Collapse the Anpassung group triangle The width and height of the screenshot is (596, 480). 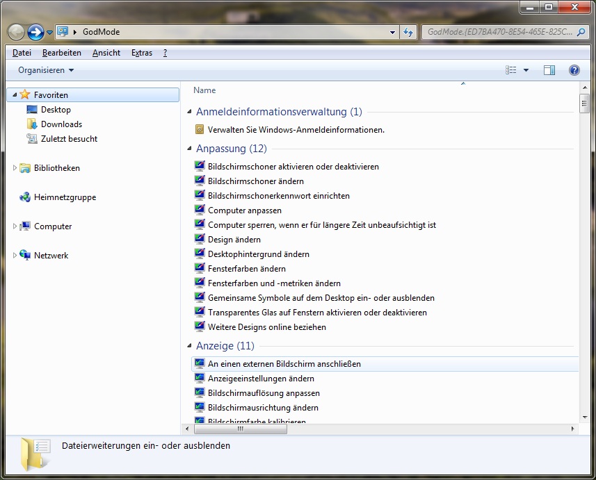click(189, 149)
